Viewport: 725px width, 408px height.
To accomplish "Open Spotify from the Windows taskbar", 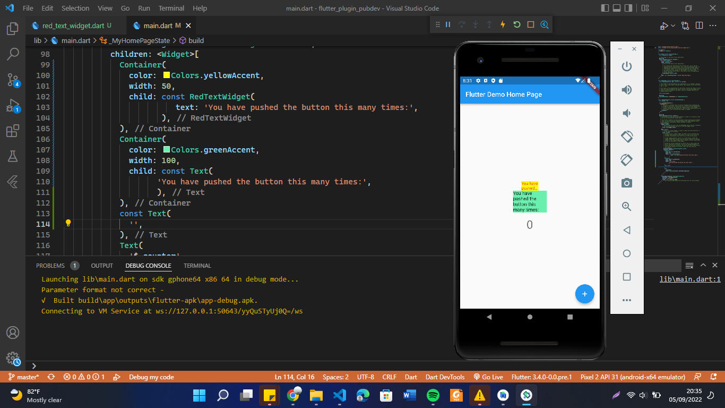I will [x=433, y=396].
